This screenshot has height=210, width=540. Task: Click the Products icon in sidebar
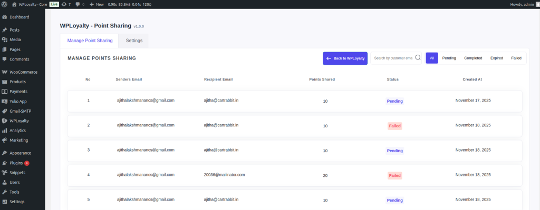(4, 82)
